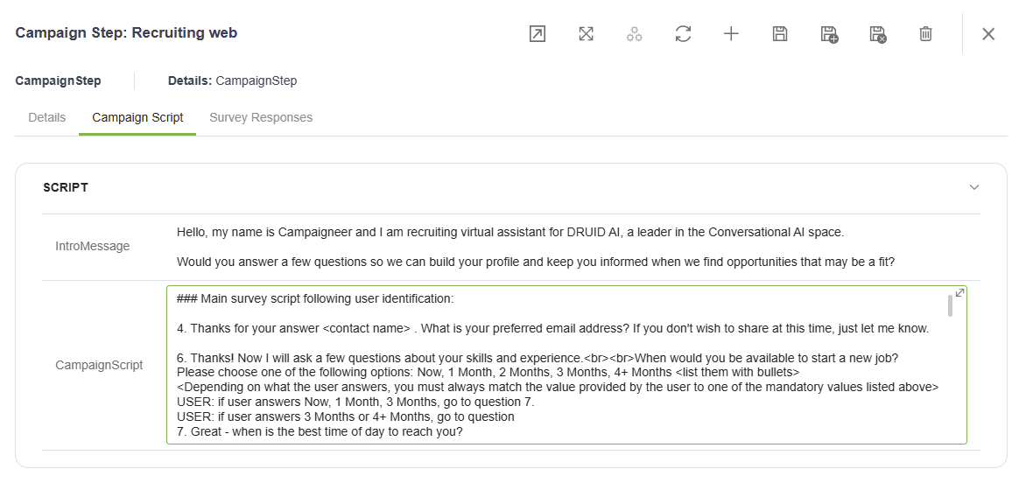Refresh the campaign step record
The height and width of the screenshot is (490, 1019).
[683, 34]
